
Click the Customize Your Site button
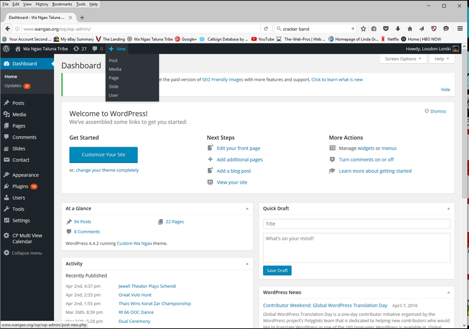coord(104,154)
